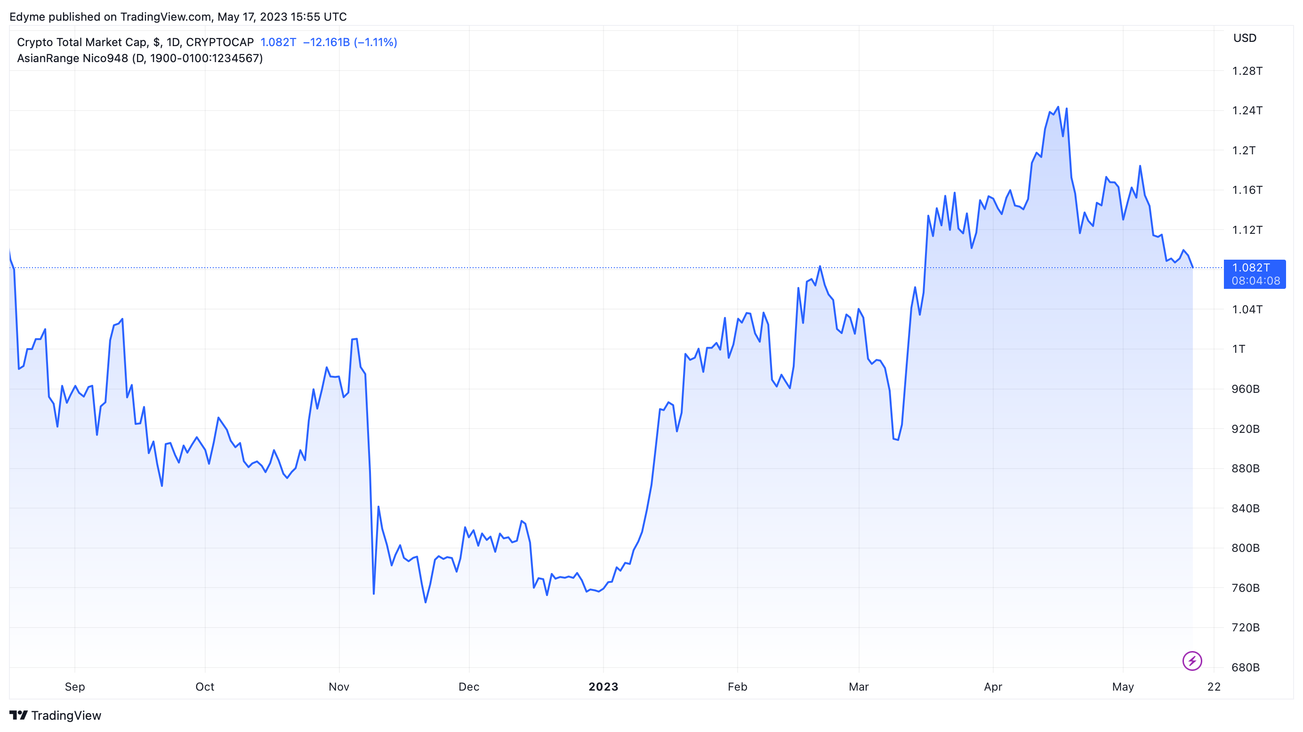Click the 800B price axis label
The height and width of the screenshot is (732, 1303).
click(x=1246, y=548)
